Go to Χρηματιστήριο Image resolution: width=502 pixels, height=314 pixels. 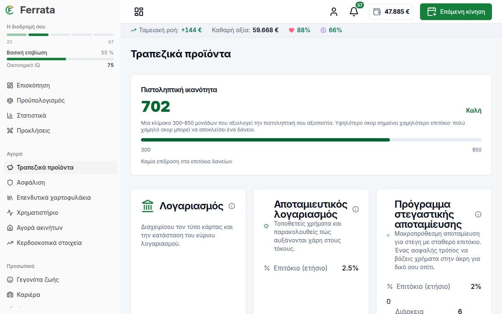pos(60,213)
